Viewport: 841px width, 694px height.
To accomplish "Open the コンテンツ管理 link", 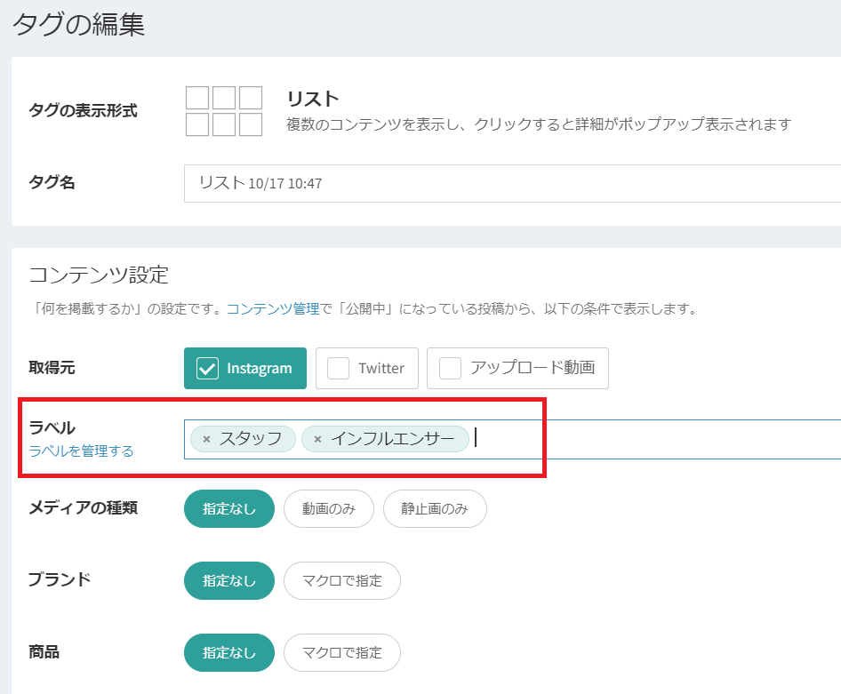I will [272, 309].
